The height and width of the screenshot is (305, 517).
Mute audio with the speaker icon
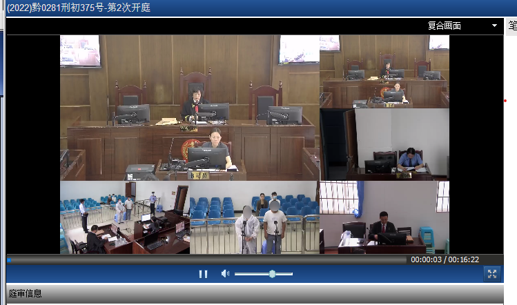tap(224, 274)
